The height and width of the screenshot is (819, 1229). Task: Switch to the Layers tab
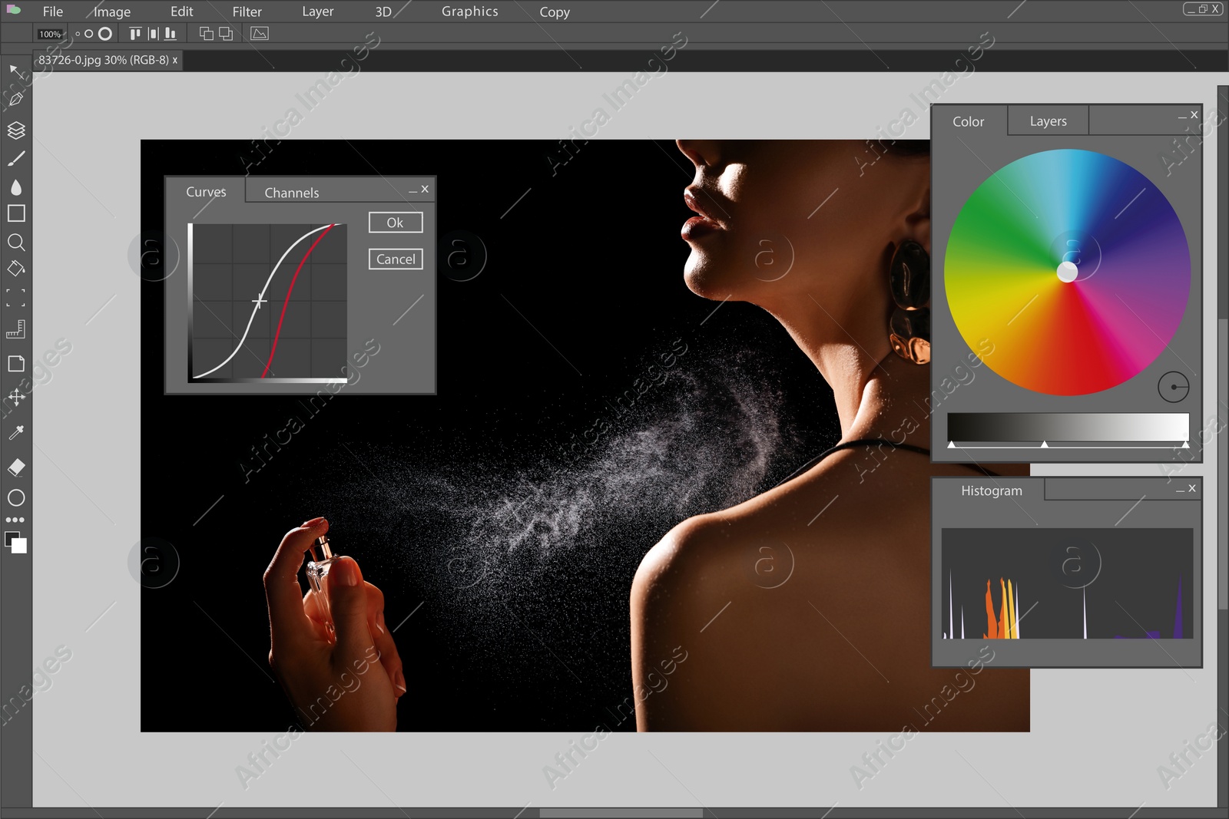(1048, 121)
